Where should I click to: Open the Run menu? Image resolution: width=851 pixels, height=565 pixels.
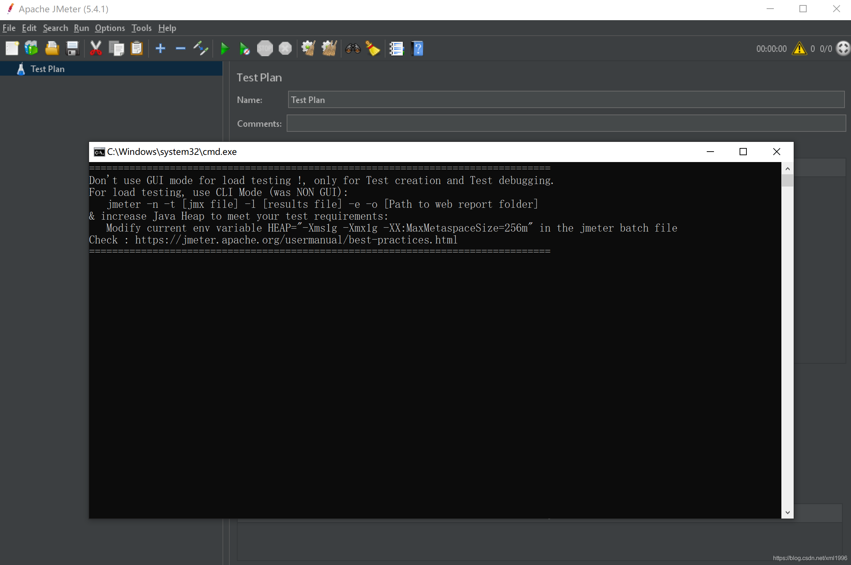tap(81, 28)
